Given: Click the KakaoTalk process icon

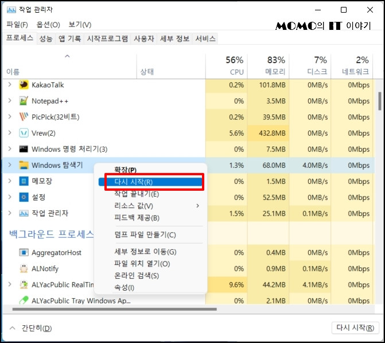Looking at the screenshot, I should click(x=24, y=85).
